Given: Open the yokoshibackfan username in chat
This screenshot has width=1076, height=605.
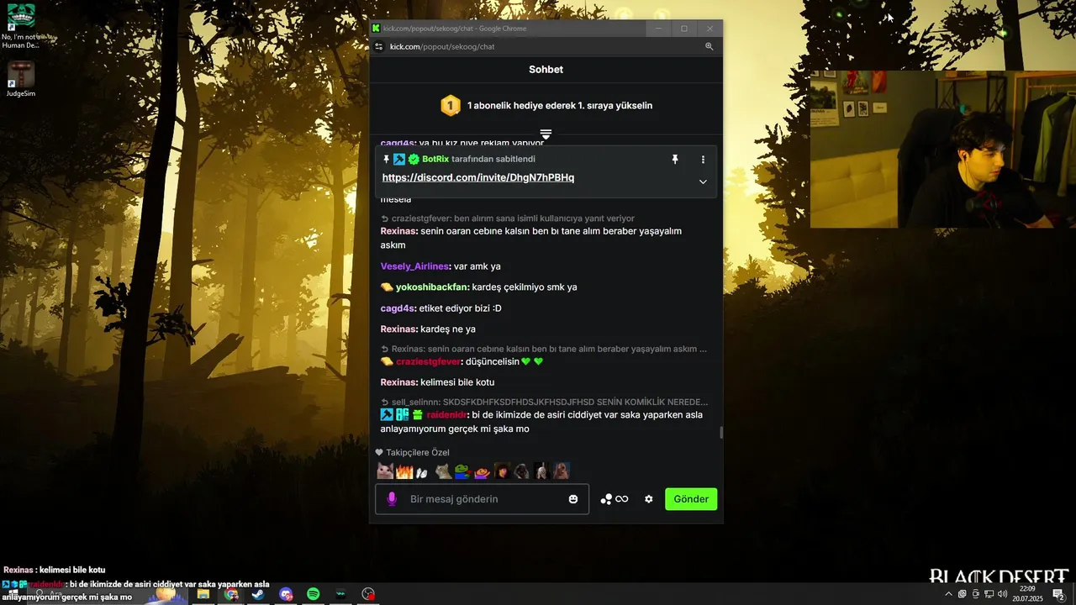Looking at the screenshot, I should 433,287.
